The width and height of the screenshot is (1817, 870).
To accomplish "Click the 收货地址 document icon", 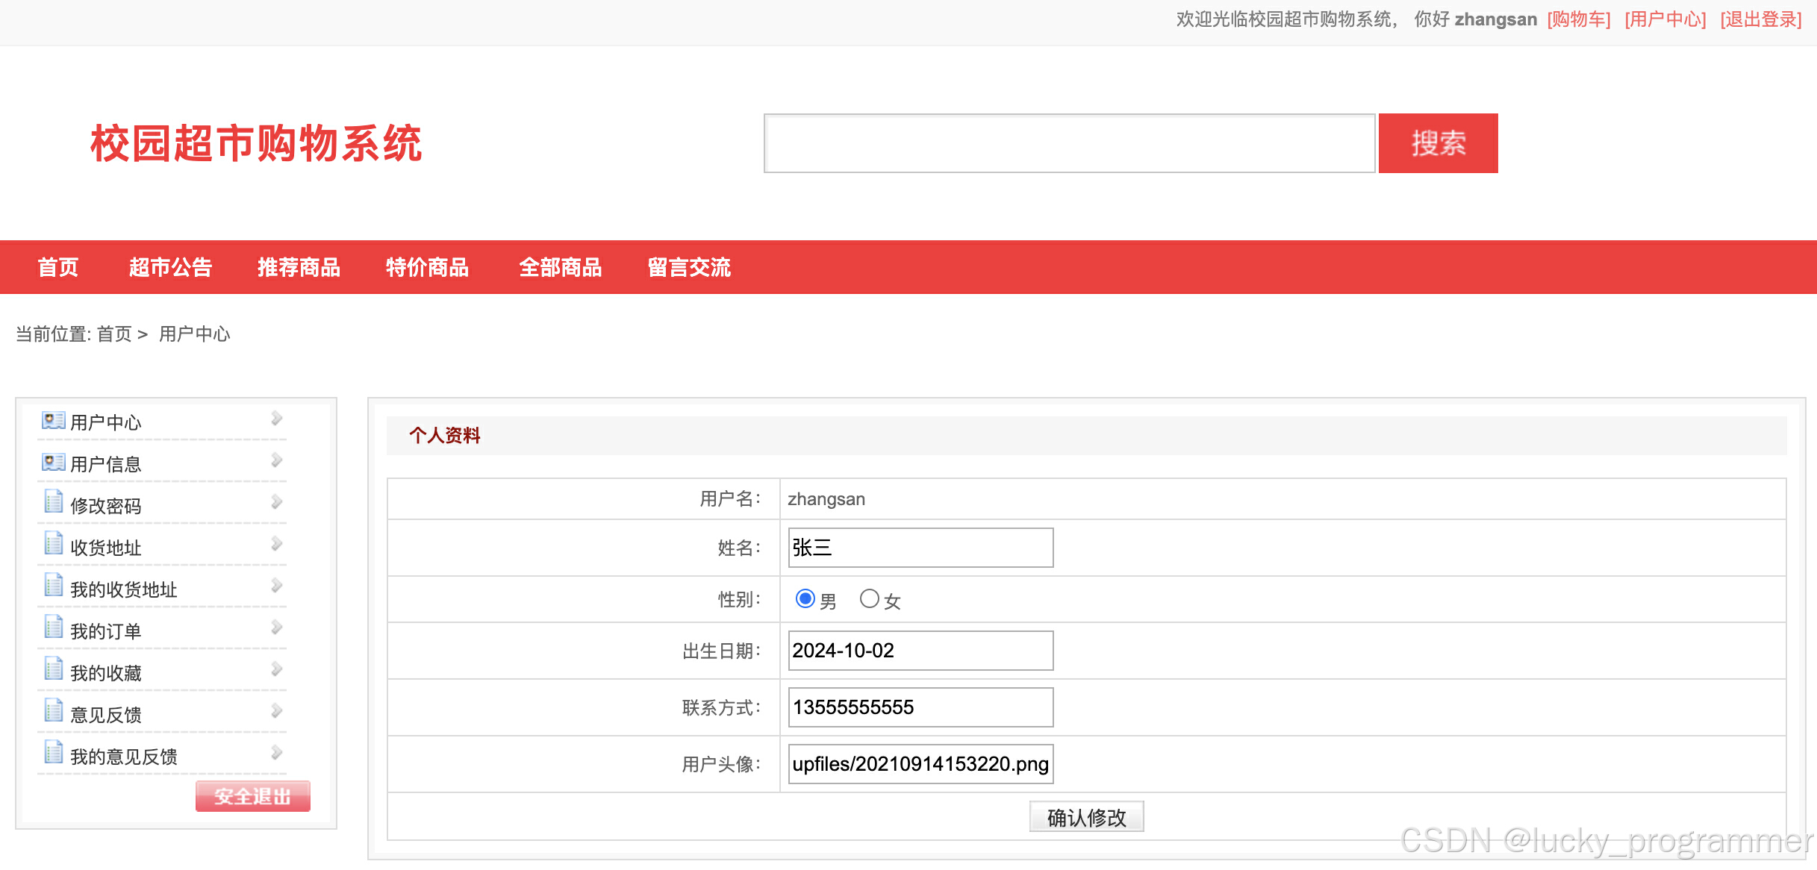I will tap(53, 544).
